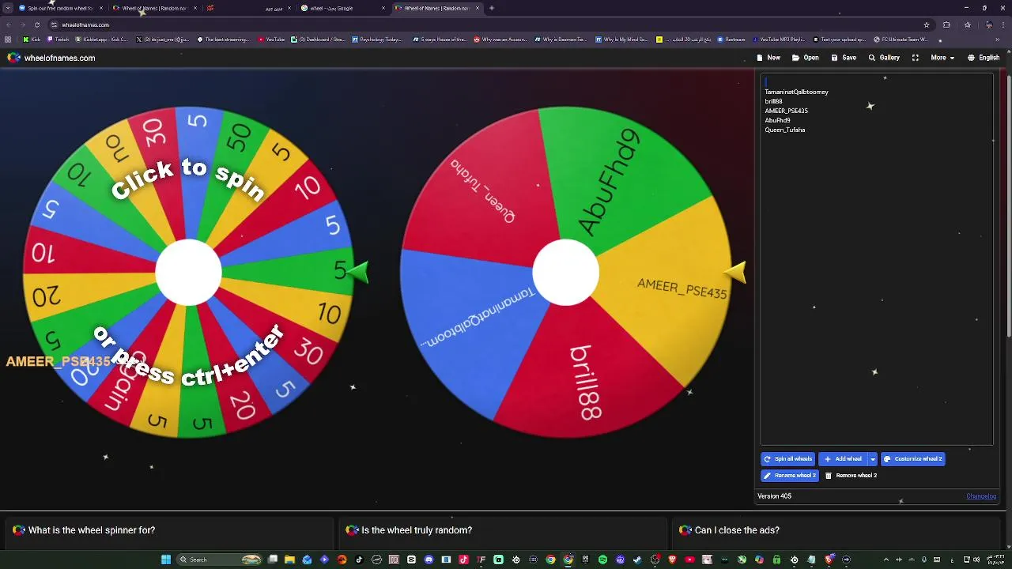Open Steam from the taskbar
Screen dimensions: 1012x569
tap(637, 560)
